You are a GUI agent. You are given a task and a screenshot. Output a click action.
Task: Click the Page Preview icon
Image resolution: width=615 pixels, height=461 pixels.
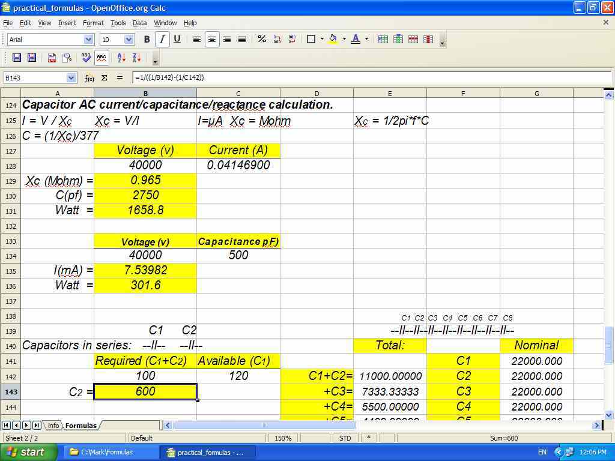coord(67,58)
